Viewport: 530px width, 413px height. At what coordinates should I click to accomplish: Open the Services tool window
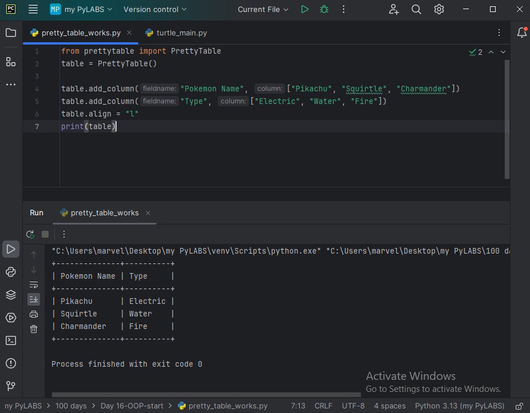point(11,318)
